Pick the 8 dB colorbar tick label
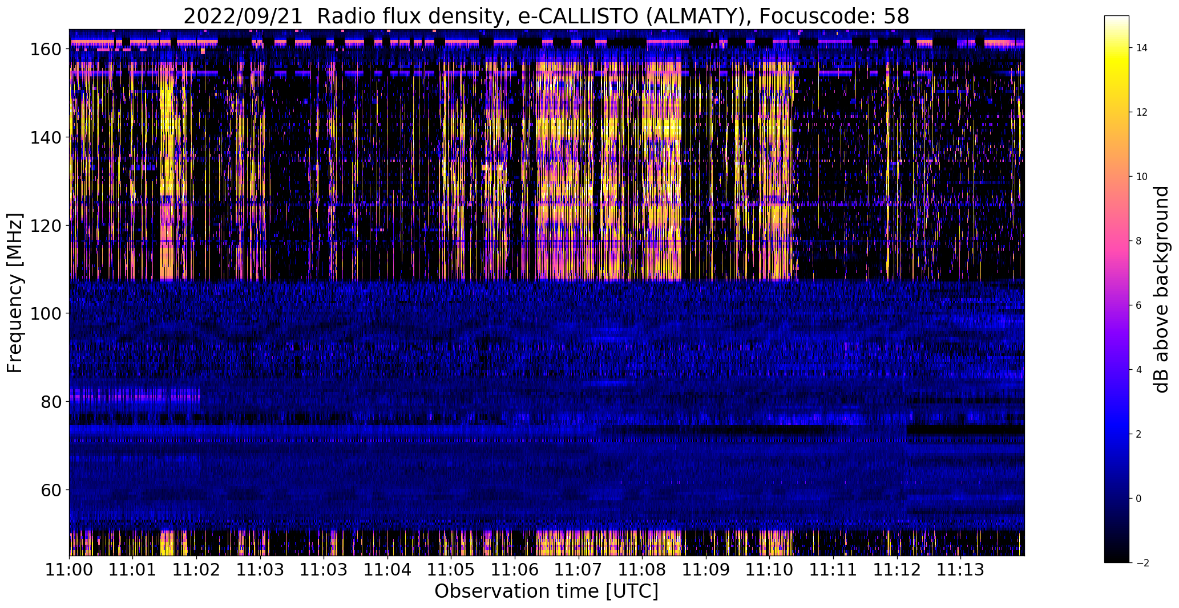This screenshot has width=1179, height=608. click(1139, 241)
